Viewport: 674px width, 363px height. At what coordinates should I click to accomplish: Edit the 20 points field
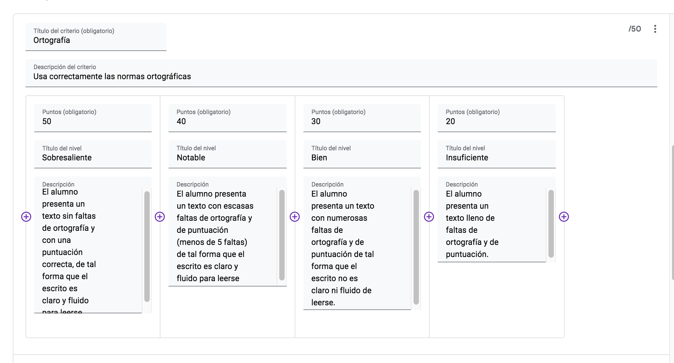[496, 121]
